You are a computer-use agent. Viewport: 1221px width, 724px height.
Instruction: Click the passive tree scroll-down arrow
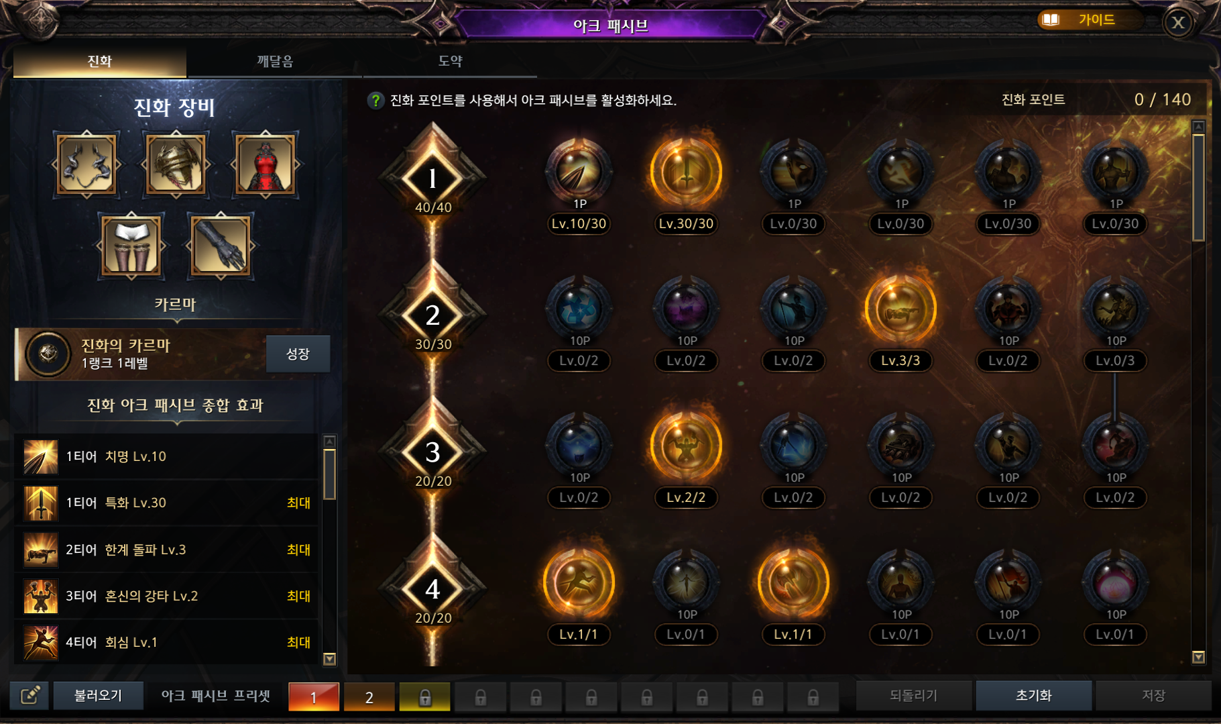[x=1199, y=658]
